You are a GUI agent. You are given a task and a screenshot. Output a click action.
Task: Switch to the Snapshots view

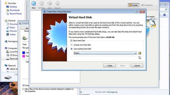click(x=147, y=5)
